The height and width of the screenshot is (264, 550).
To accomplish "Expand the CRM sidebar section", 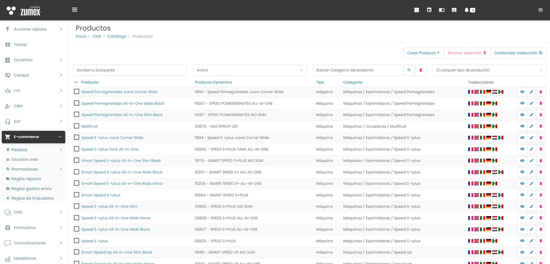I will pyautogui.click(x=33, y=106).
